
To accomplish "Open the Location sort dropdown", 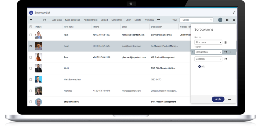I will pos(208,59).
